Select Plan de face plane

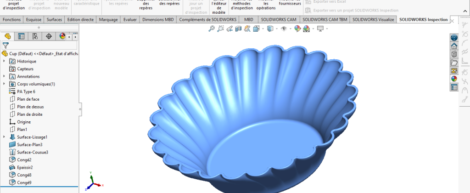tap(24, 99)
